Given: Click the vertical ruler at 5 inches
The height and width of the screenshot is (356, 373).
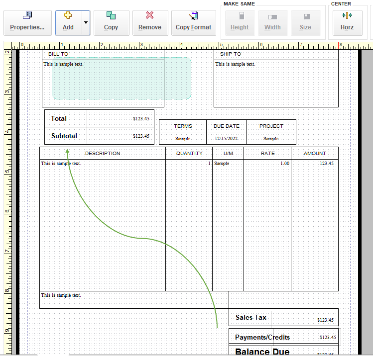Looking at the screenshot, I should click(x=7, y=171).
